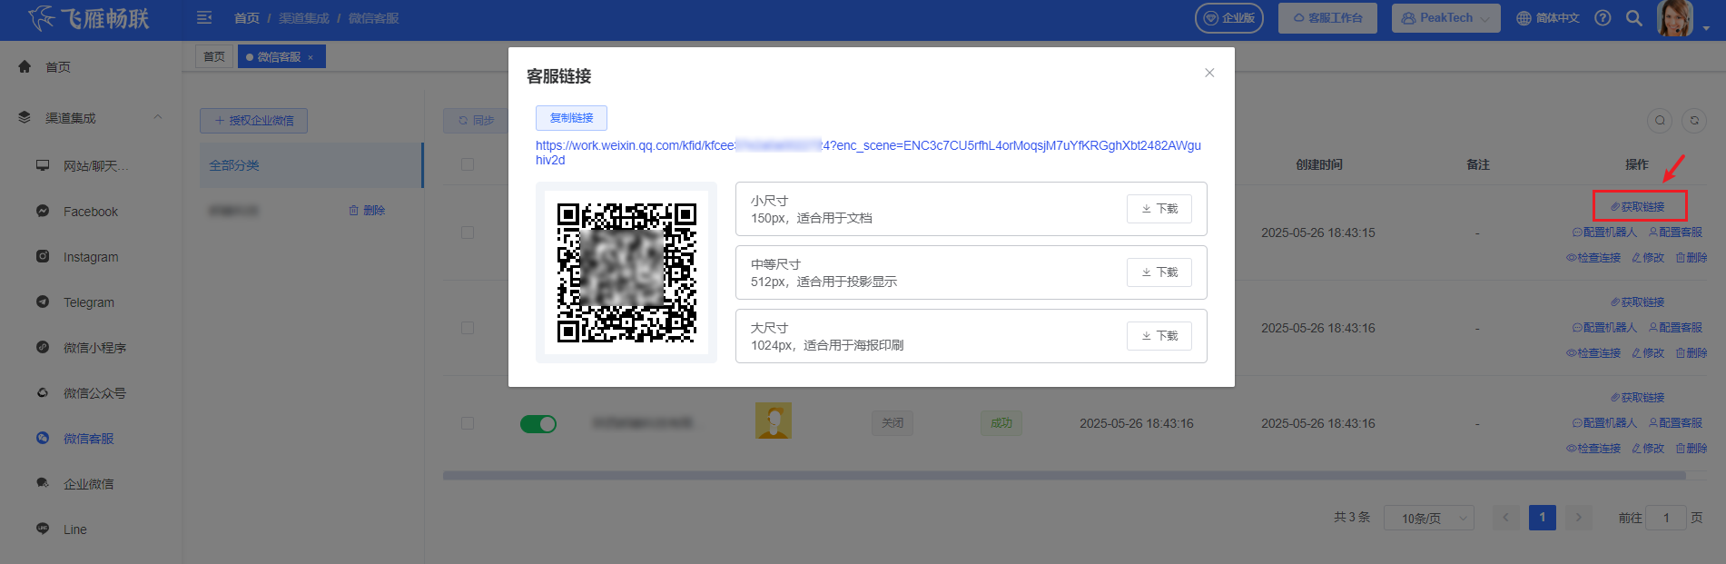Open 首页 in the left sidebar
1726x564 pixels.
(58, 67)
